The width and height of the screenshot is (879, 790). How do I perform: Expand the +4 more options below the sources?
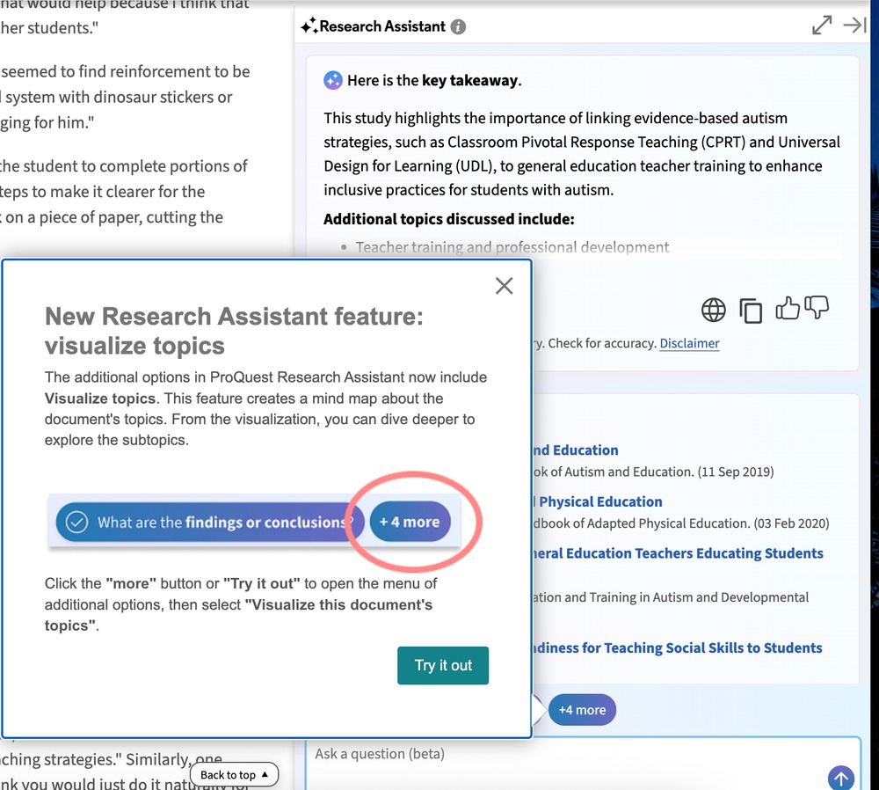pyautogui.click(x=582, y=710)
